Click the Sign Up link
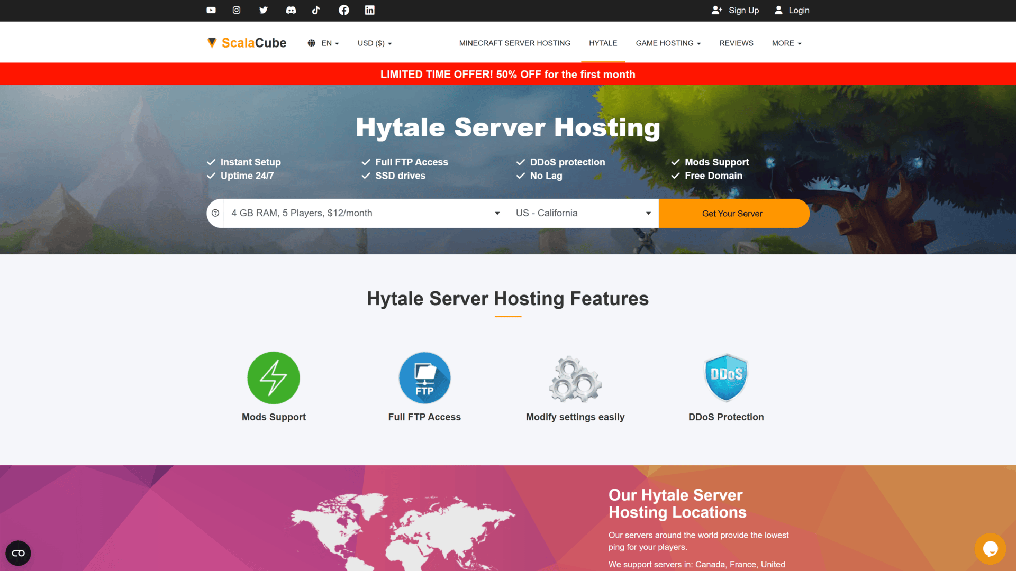This screenshot has height=571, width=1016. click(x=743, y=10)
